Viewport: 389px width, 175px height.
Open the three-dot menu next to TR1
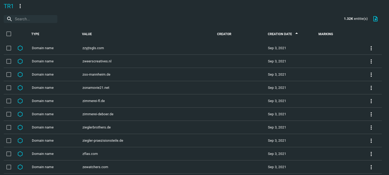(20, 6)
